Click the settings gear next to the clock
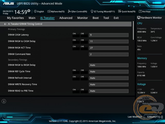This screenshot has width=165, height=124. [x=29, y=11]
